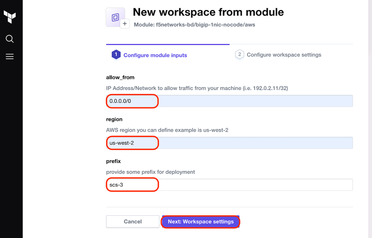This screenshot has width=372, height=238.
Task: Open the hamburger navigation menu
Action: click(x=10, y=57)
